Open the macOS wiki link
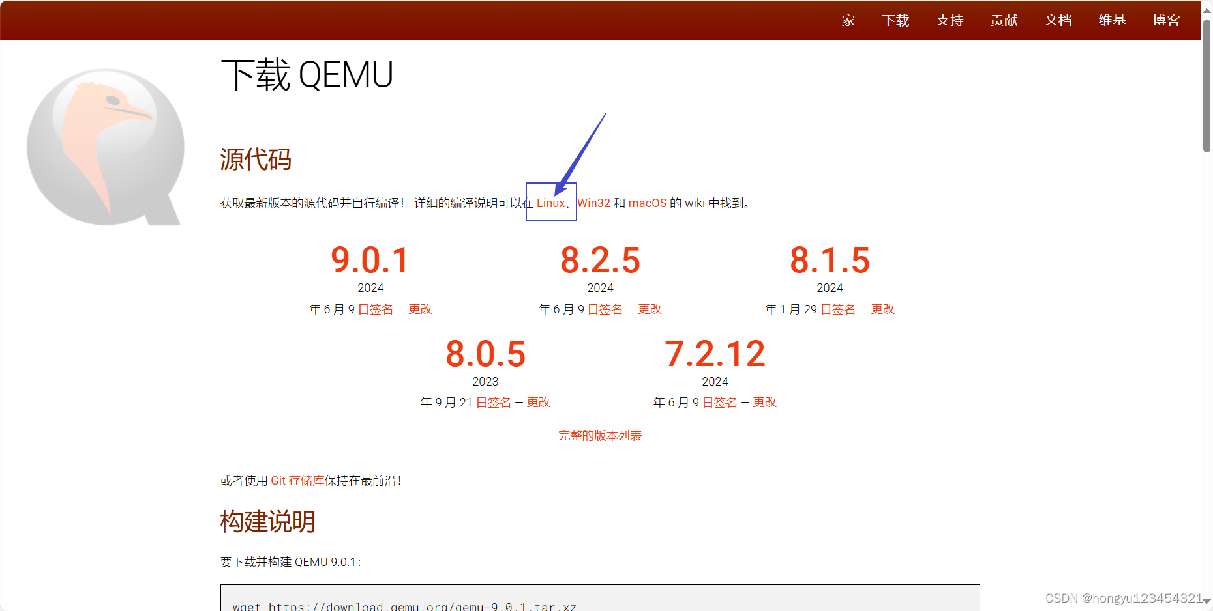Screen dimensions: 1213x611 (648, 203)
